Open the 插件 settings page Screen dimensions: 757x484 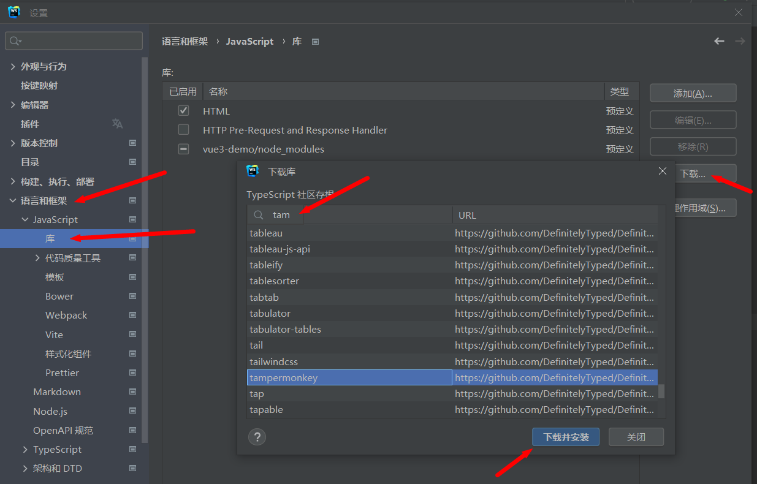[x=30, y=124]
